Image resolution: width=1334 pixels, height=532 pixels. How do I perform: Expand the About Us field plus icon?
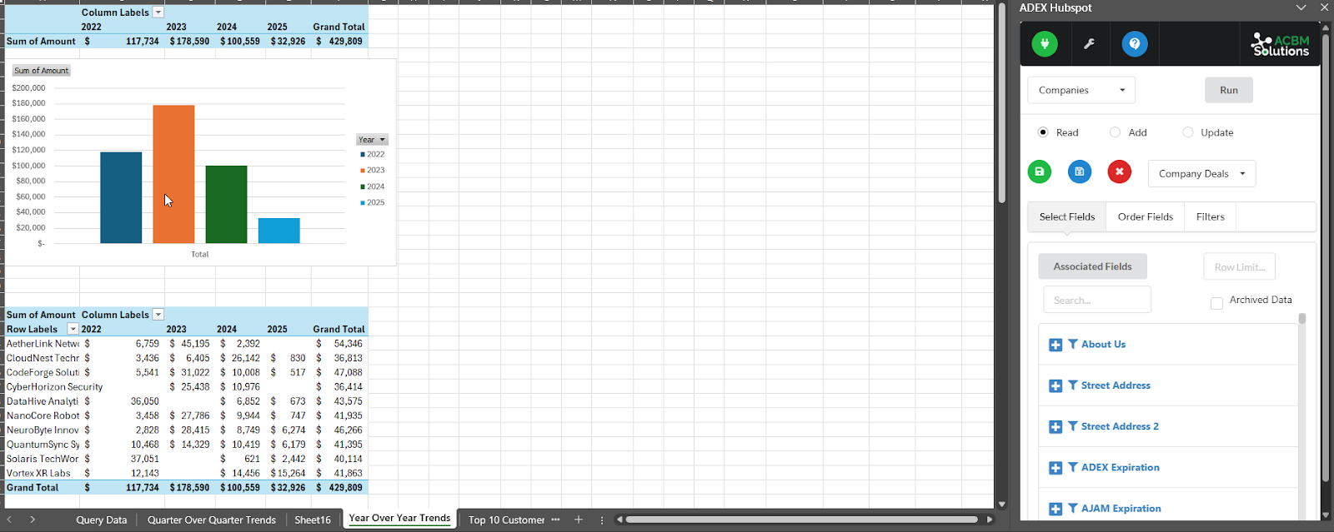coord(1056,345)
